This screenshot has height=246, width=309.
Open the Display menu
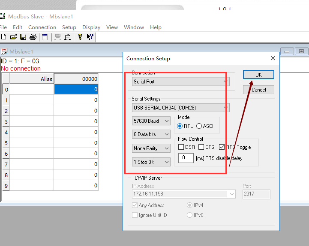(91, 27)
